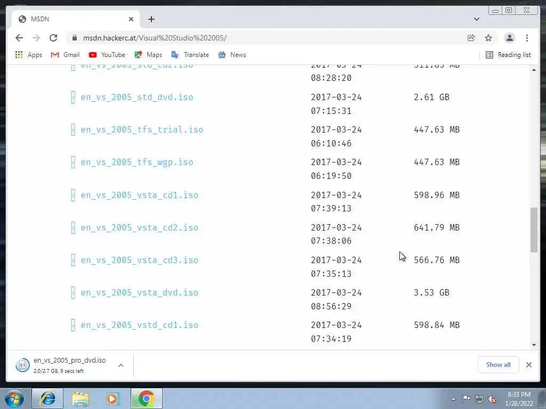
Task: Download en_vs_2005_vsta_dvd.iso
Action: (139, 292)
